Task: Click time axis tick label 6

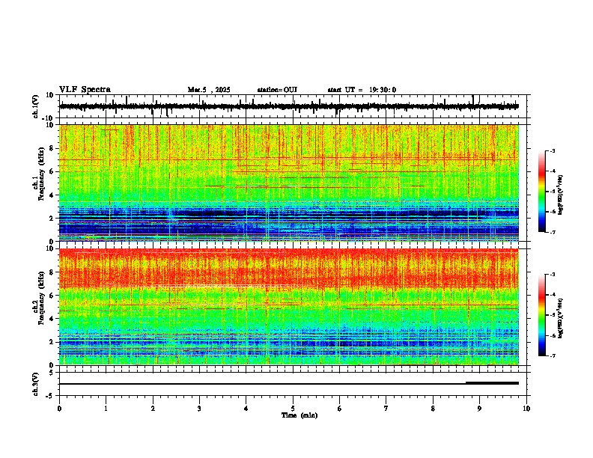Action: [340, 409]
